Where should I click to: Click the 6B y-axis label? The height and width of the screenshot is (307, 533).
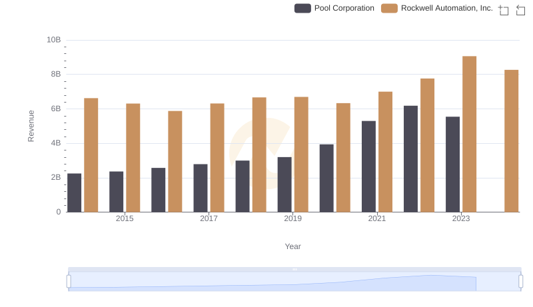point(56,109)
